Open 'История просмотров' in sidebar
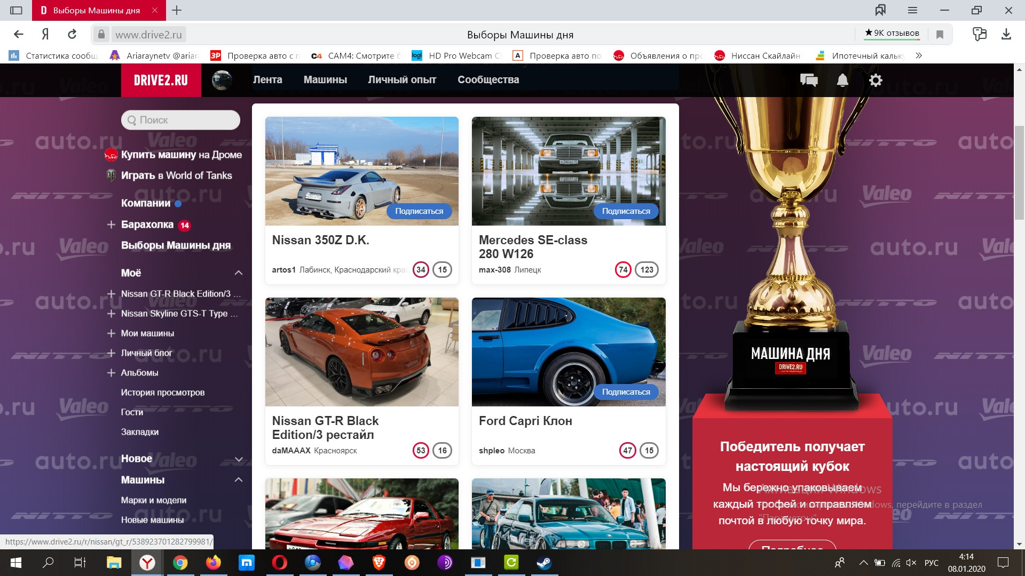The height and width of the screenshot is (576, 1025). 163,393
